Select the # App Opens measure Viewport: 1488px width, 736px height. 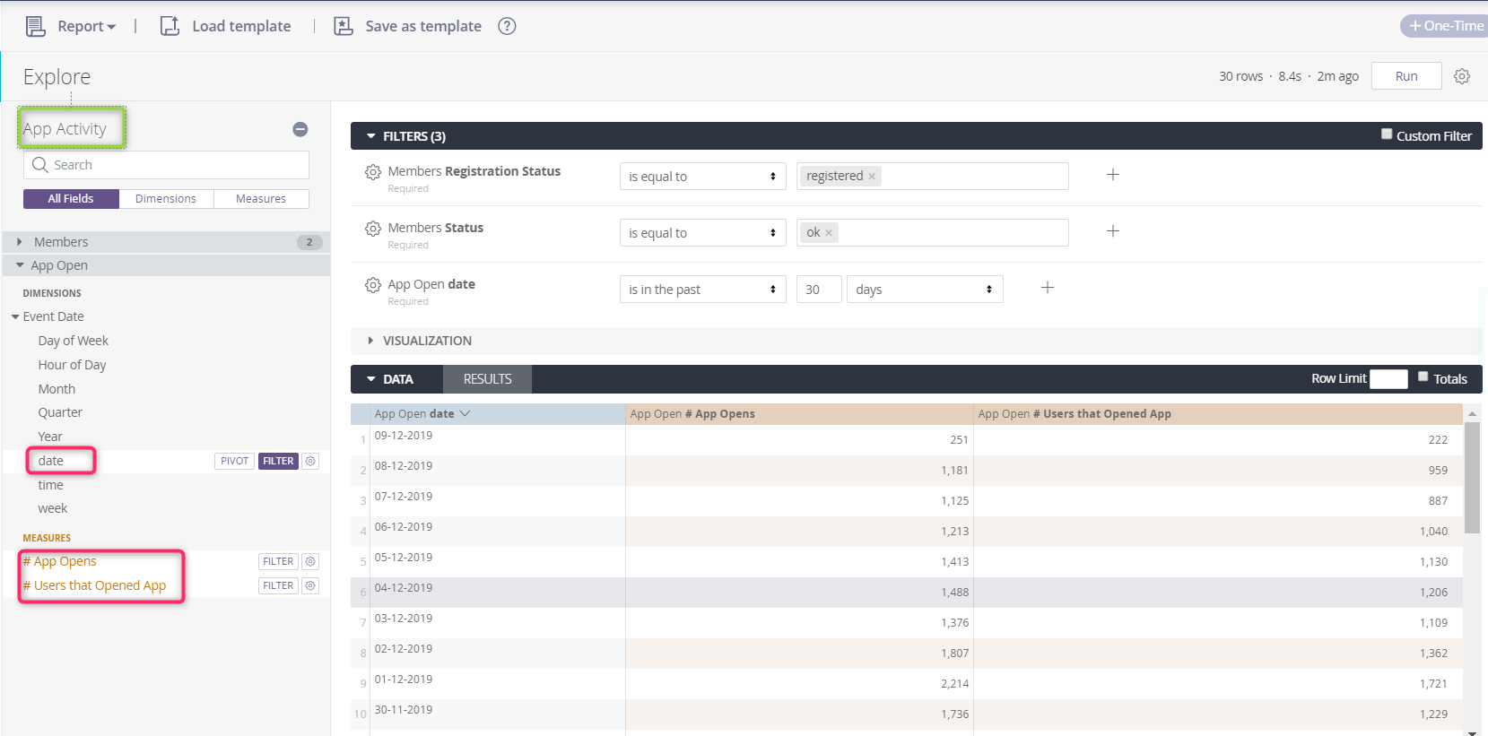59,561
